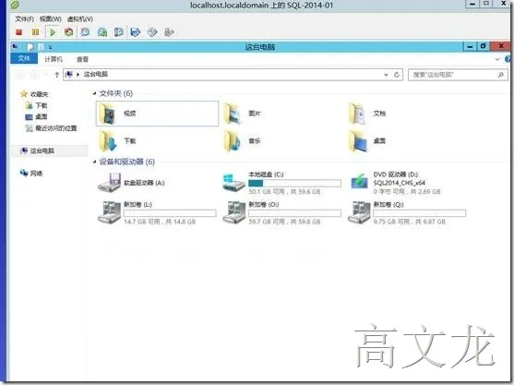The image size is (514, 385).
Task: Select 本地磁盘 (C:) drive
Action: (281, 183)
